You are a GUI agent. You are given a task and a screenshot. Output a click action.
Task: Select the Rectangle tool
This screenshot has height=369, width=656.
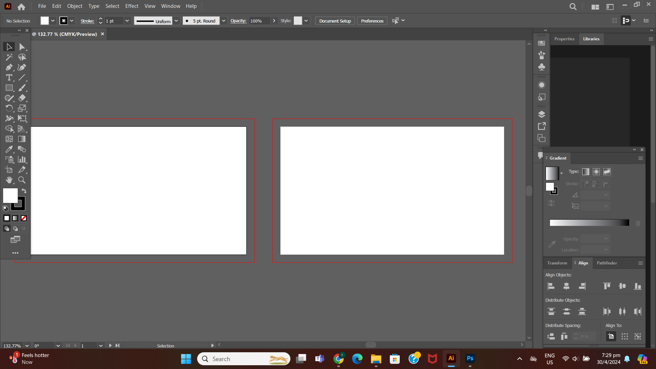tap(9, 88)
